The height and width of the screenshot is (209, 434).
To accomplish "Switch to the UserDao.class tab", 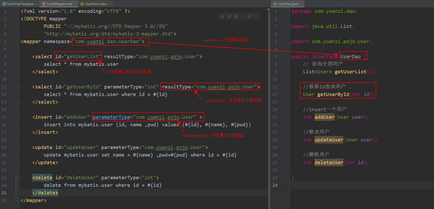I will (96, 4).
